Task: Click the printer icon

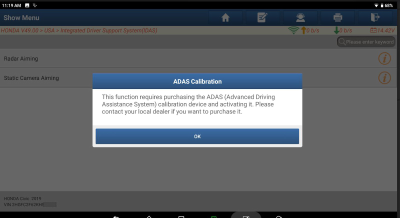Action: point(337,17)
